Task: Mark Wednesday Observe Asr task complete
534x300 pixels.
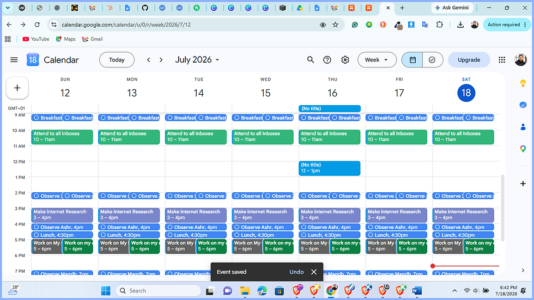Action: coord(237,227)
